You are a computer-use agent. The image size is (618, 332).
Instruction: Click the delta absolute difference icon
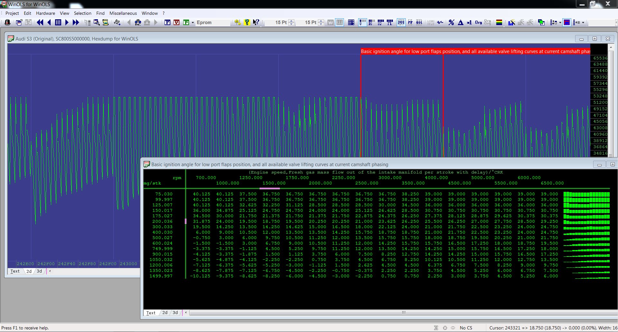click(460, 22)
